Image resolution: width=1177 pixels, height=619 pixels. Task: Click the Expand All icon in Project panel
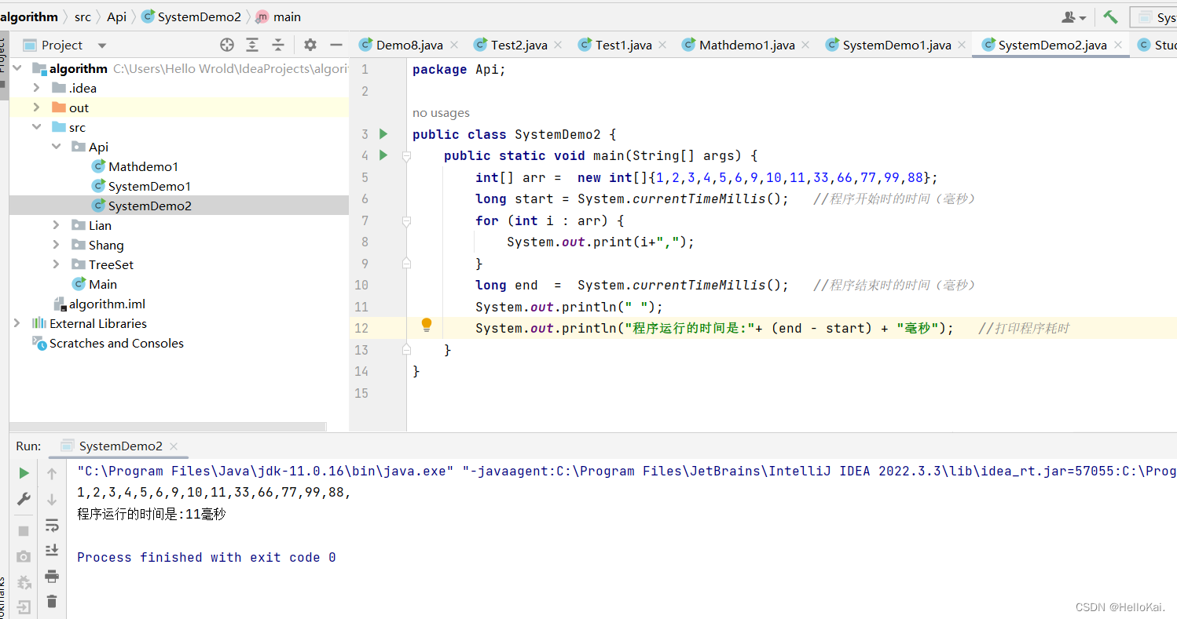pos(252,45)
